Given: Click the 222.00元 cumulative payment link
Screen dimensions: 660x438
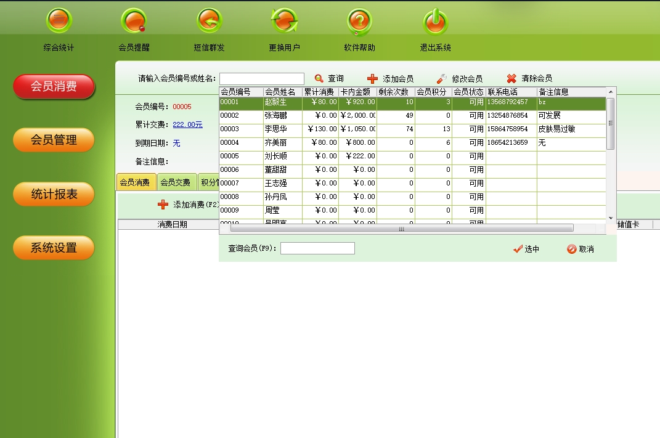Looking at the screenshot, I should pos(187,124).
